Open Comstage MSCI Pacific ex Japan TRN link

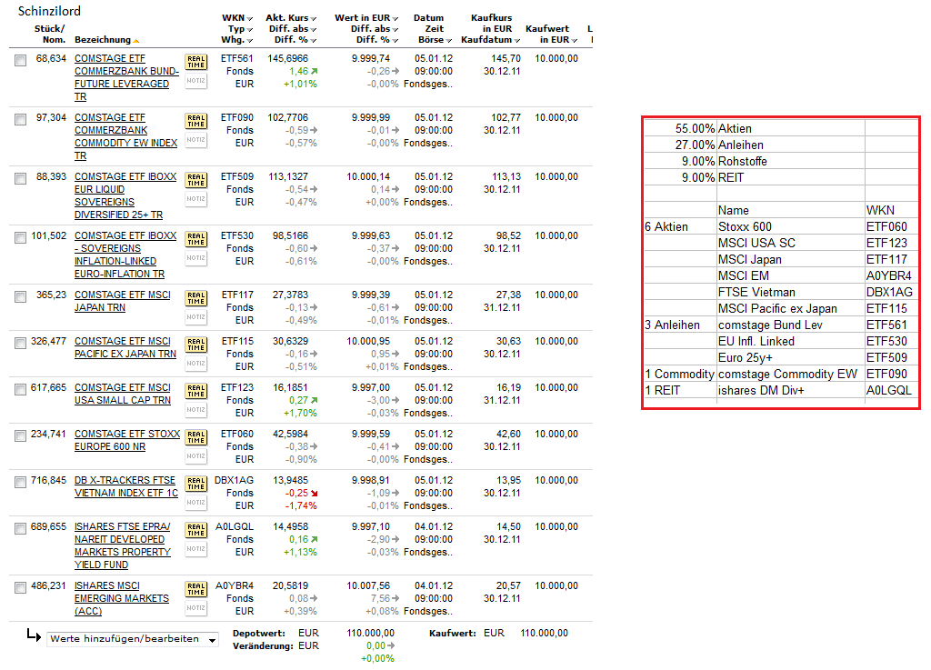[125, 347]
